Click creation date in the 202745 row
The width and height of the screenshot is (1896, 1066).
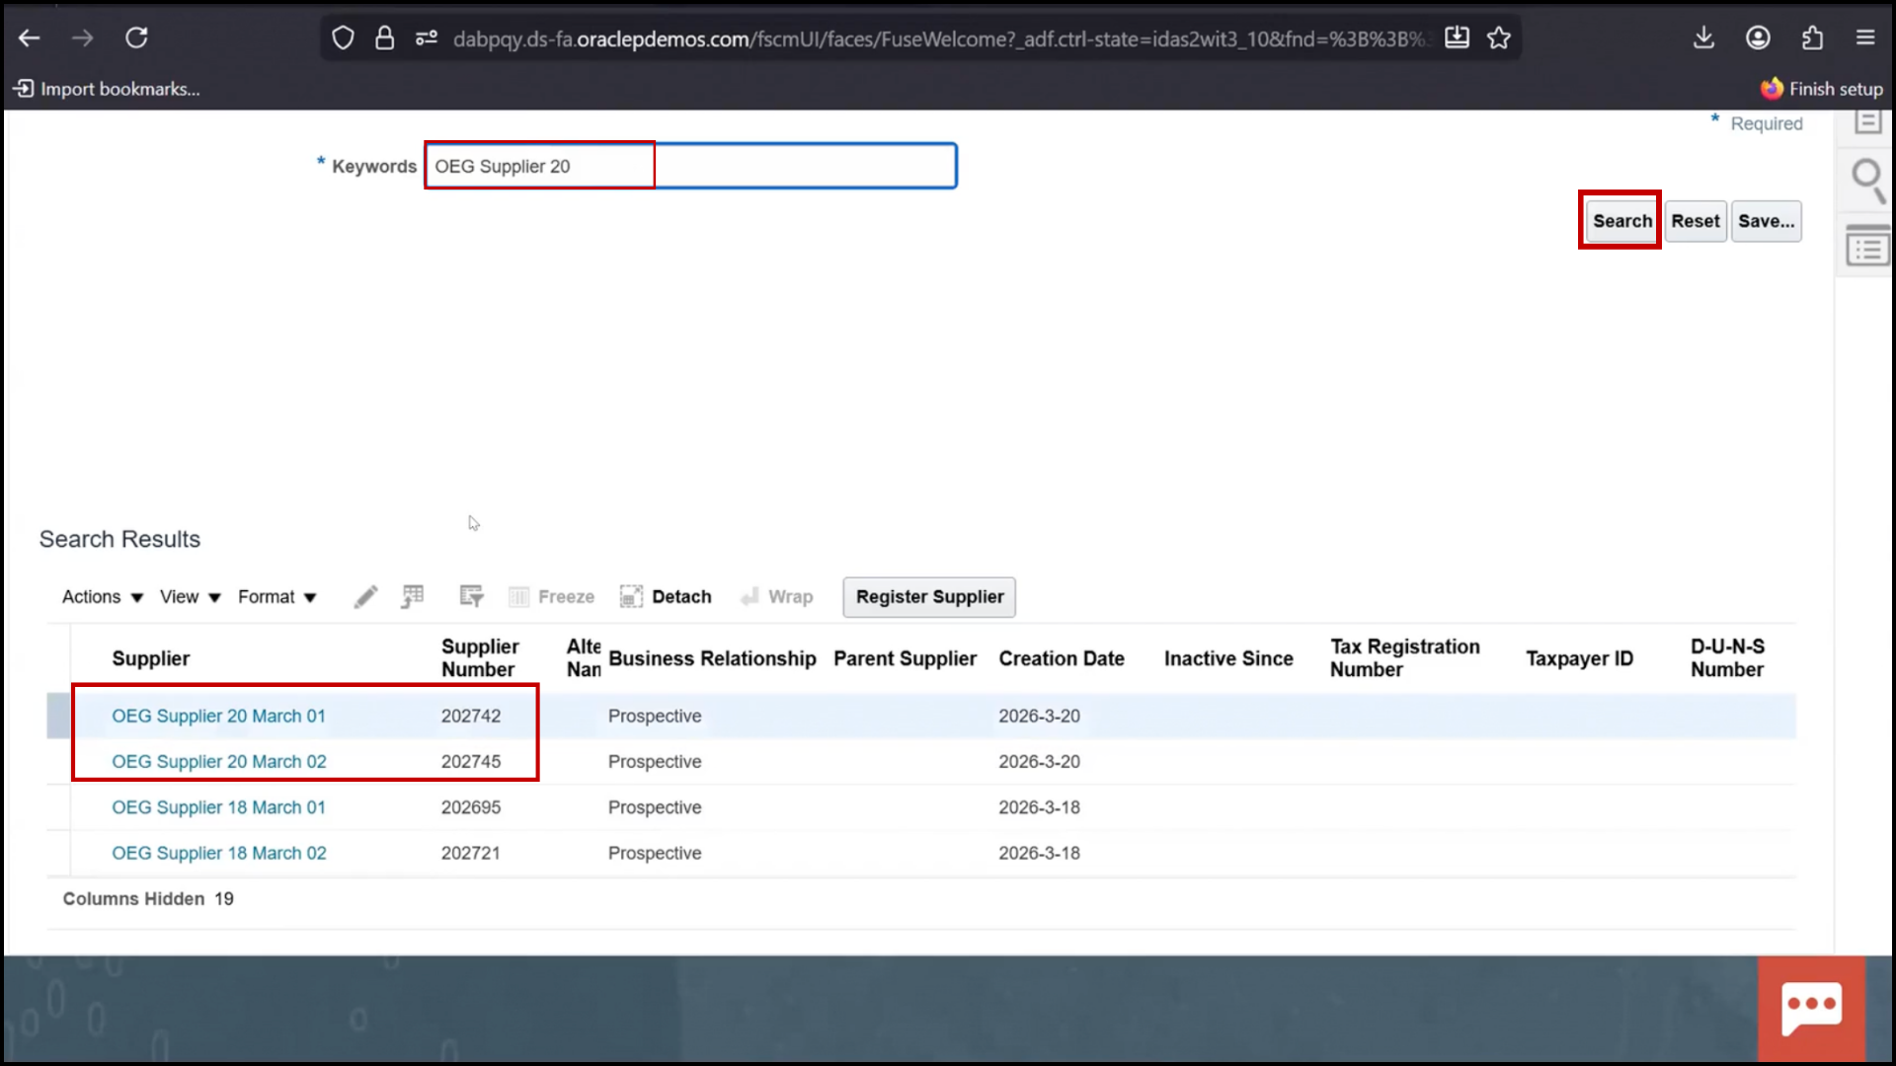point(1039,762)
